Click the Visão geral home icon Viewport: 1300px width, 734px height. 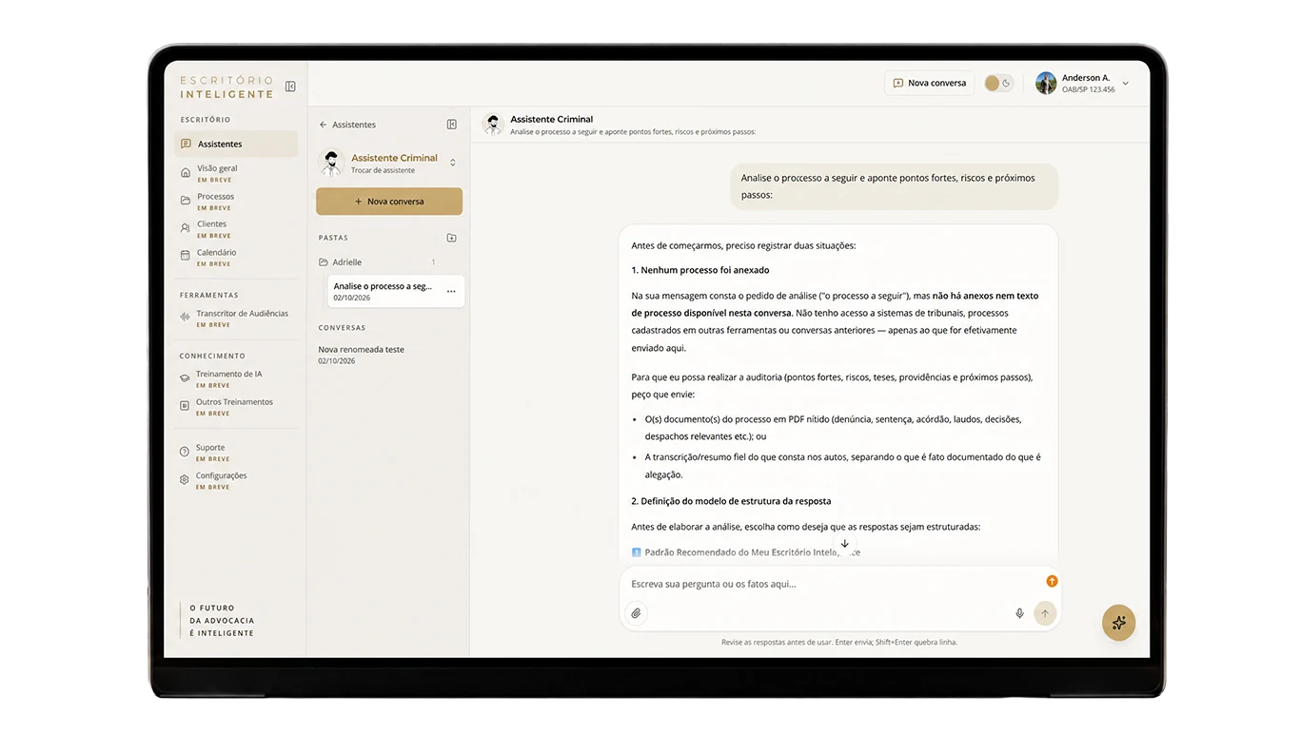(186, 173)
